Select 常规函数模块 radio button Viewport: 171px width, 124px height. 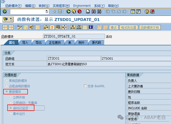coord(7,80)
